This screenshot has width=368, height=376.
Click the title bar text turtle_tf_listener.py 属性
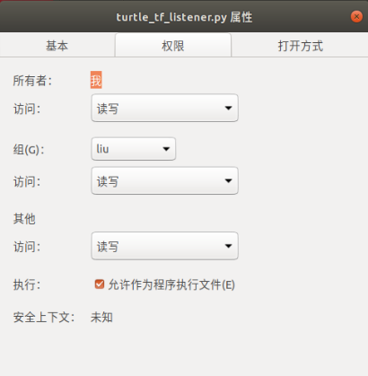click(x=184, y=17)
